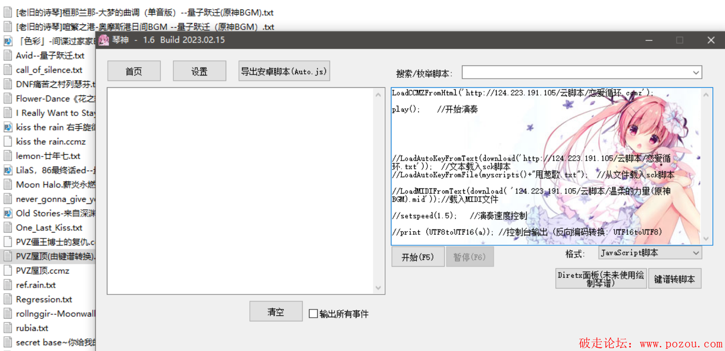Click 导出安卓脚本(Auto.js) button
Screen dimensions: 725x351
click(x=284, y=71)
